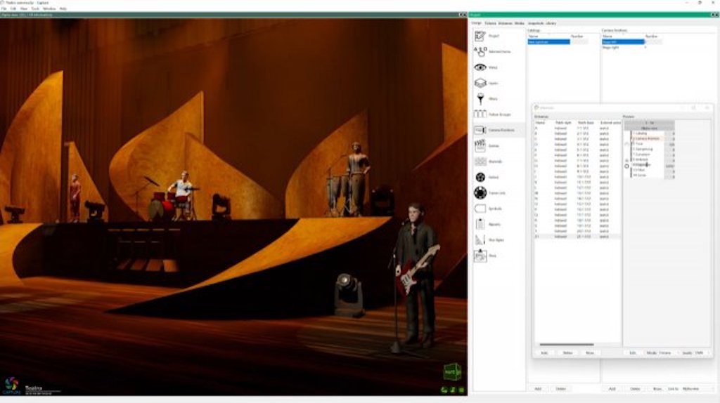
Task: Select the Filters funnel icon
Action: coord(480,99)
